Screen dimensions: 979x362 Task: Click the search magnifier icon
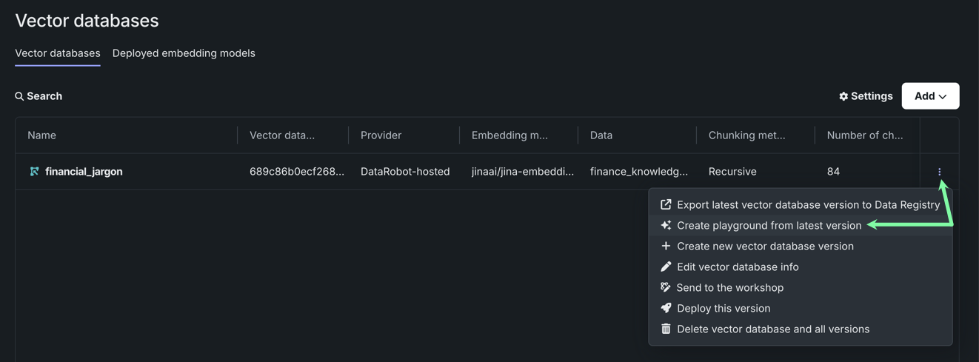19,96
